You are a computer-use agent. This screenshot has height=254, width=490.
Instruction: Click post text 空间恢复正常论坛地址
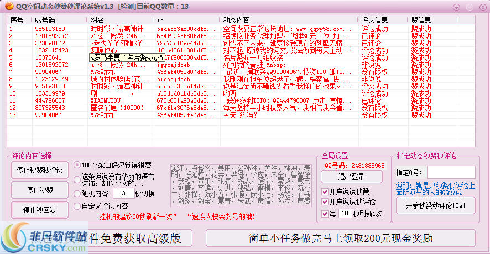point(287,29)
